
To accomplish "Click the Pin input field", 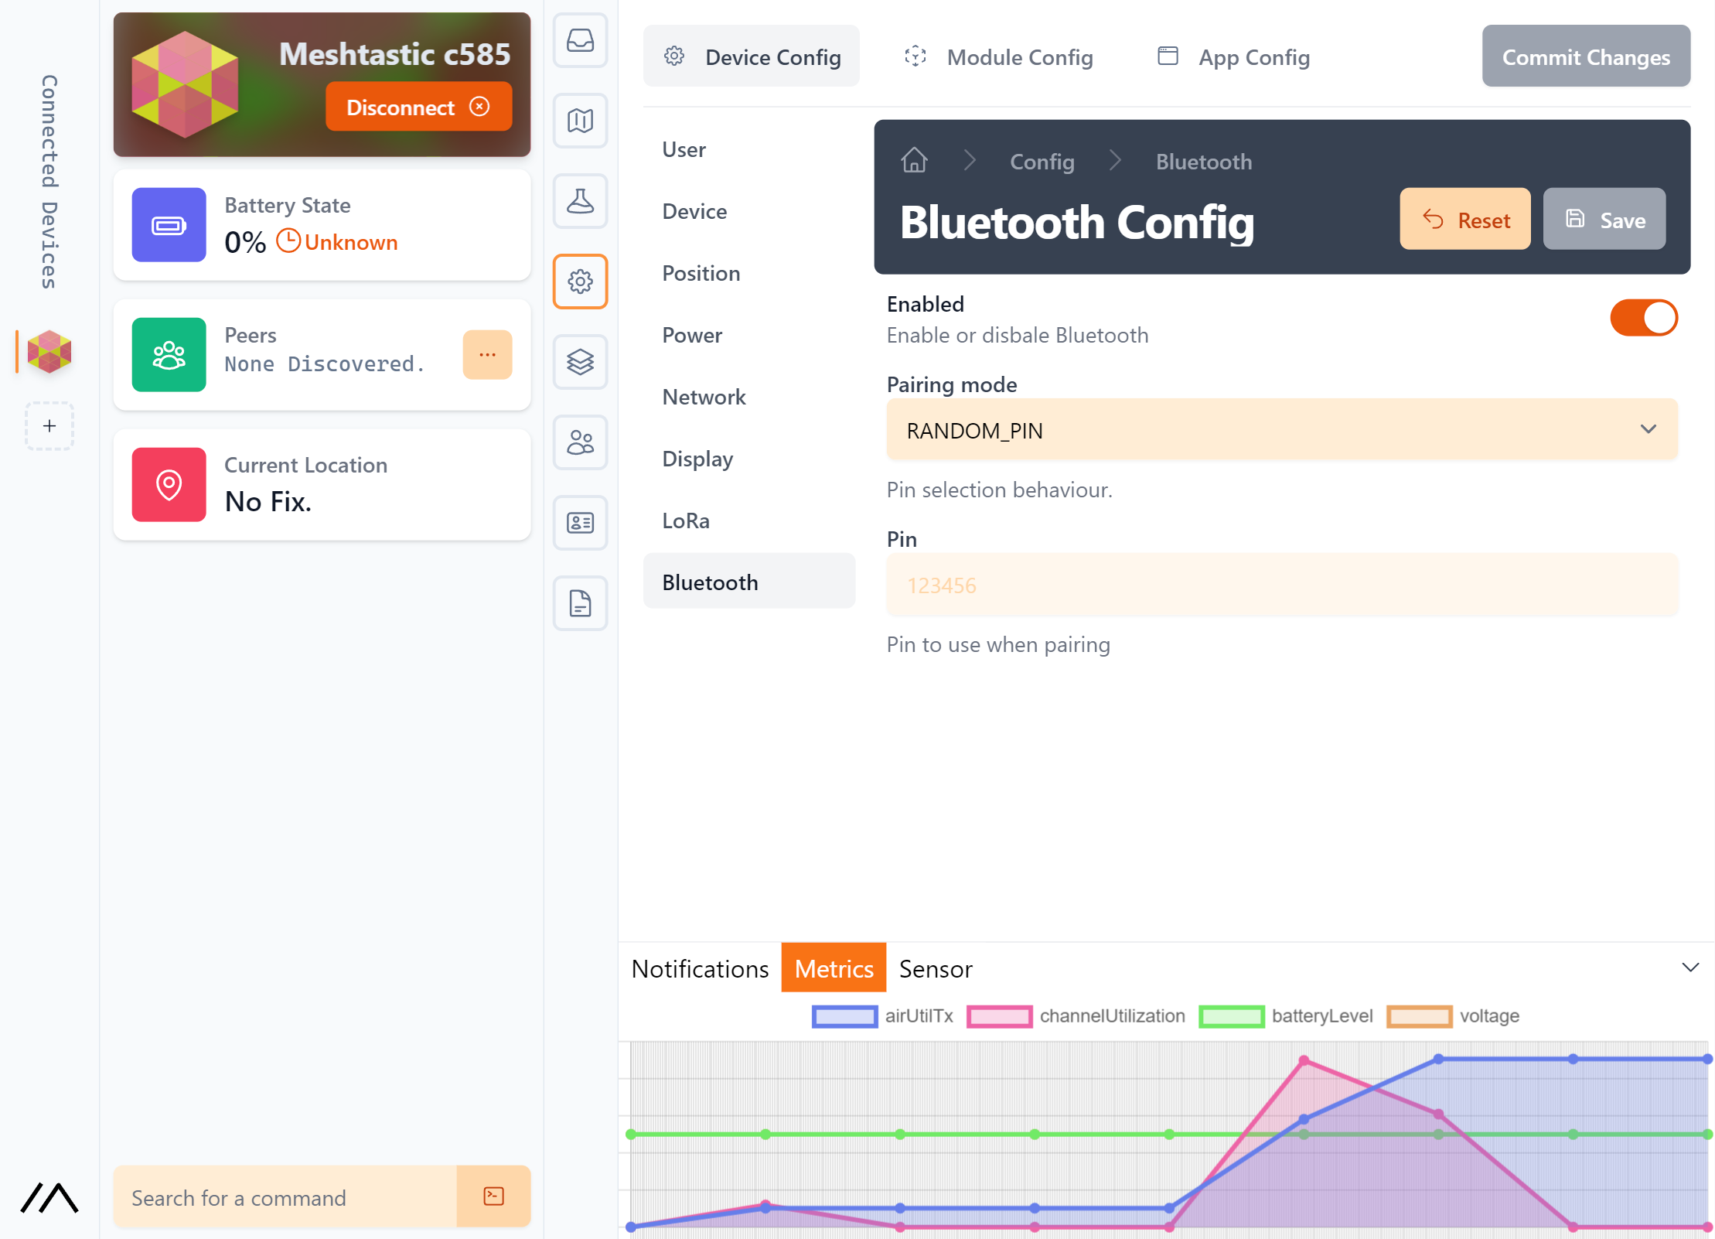I will coord(1281,585).
